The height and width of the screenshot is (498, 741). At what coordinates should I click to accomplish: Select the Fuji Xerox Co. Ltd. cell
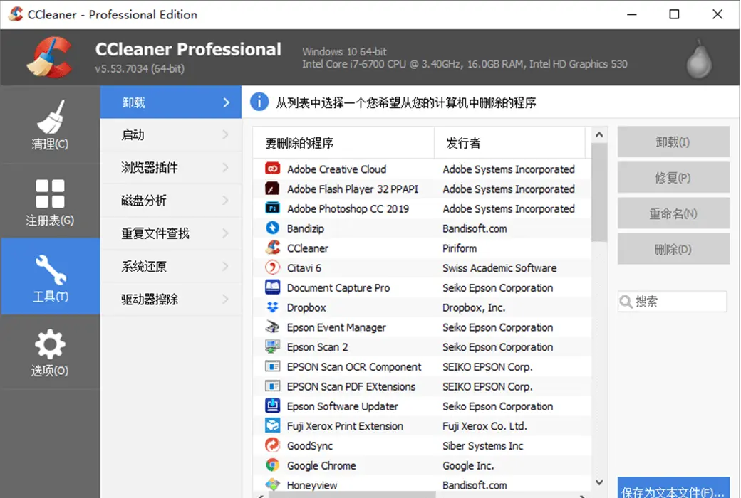click(484, 426)
